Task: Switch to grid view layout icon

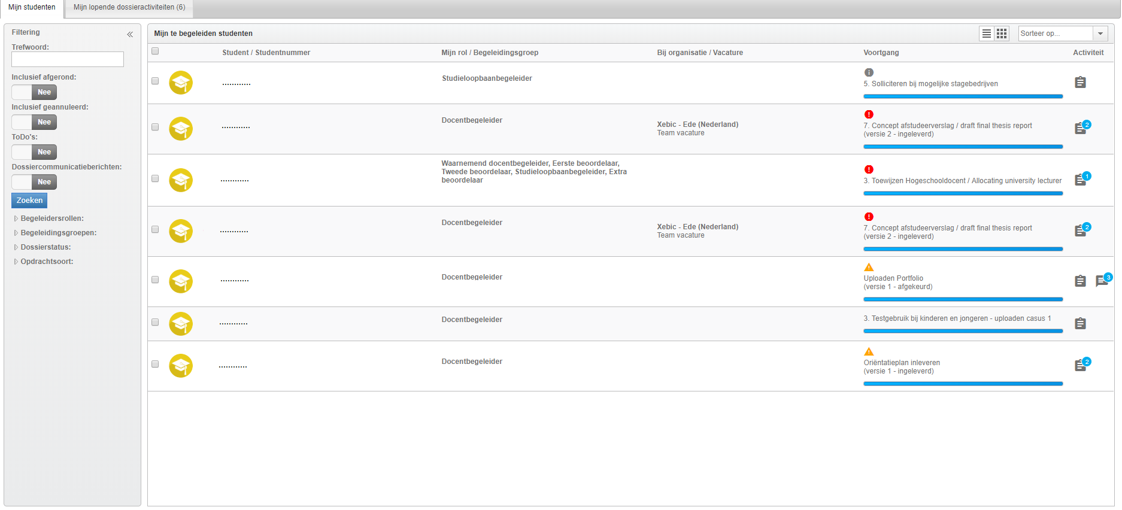Action: [1002, 34]
